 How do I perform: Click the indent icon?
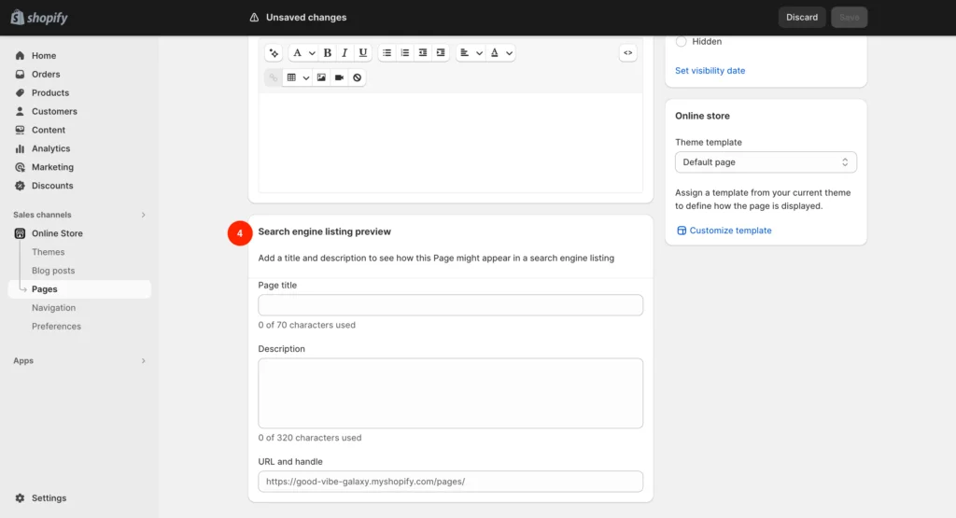point(441,53)
